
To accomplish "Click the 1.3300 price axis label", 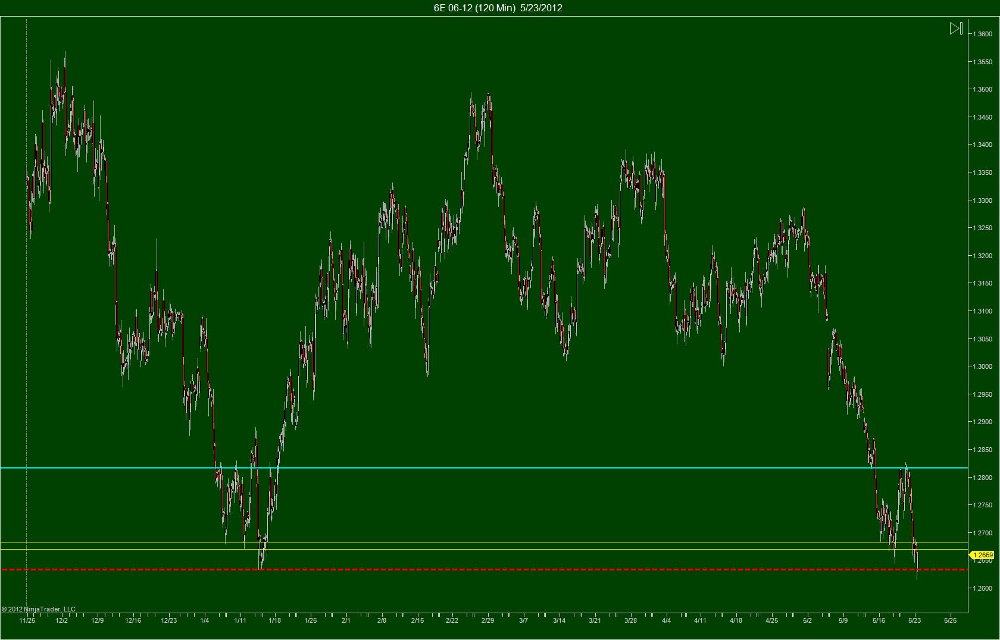I will [x=982, y=200].
